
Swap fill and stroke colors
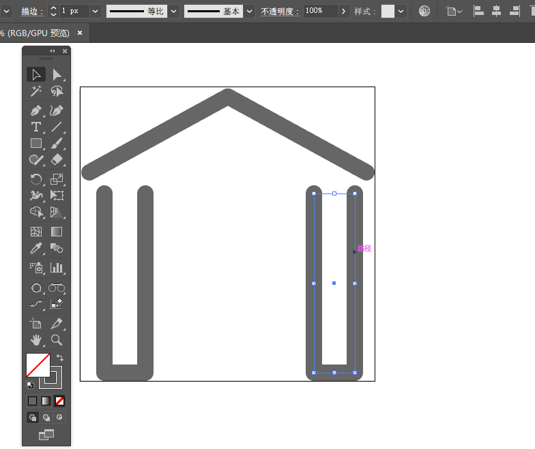59,357
